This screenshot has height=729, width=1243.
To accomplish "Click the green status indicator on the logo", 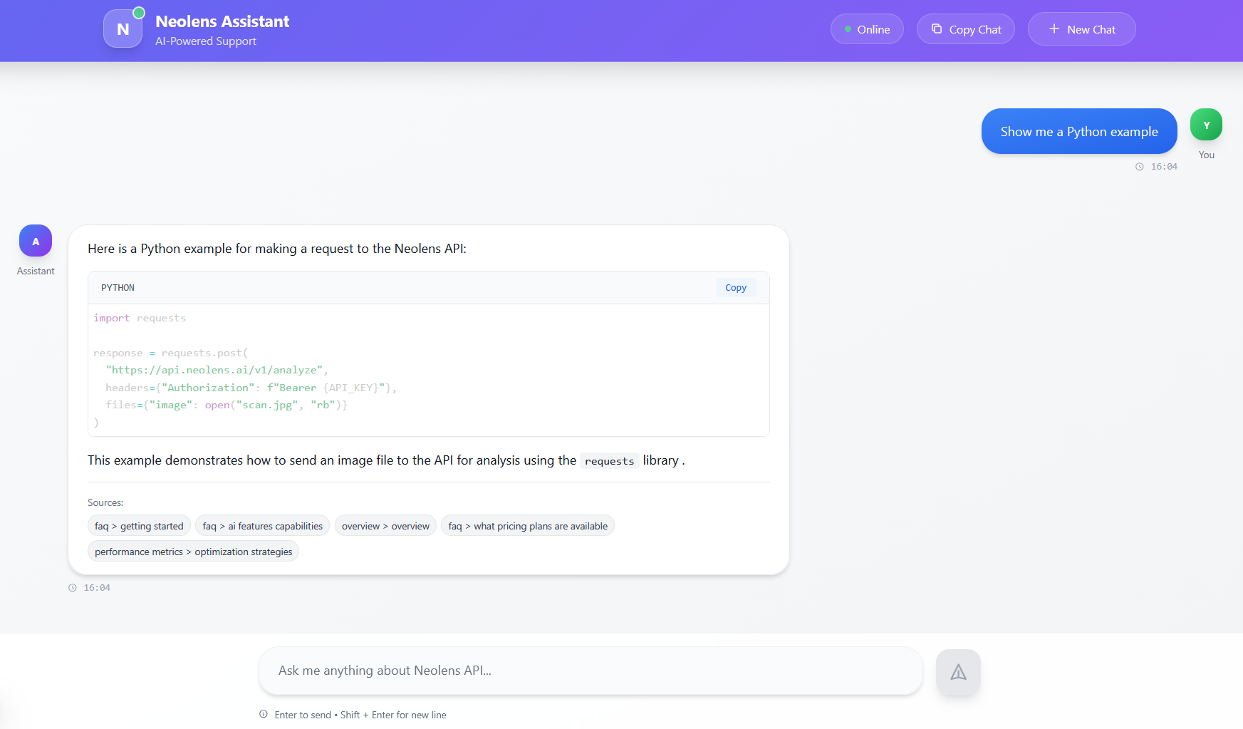I will click(x=139, y=11).
